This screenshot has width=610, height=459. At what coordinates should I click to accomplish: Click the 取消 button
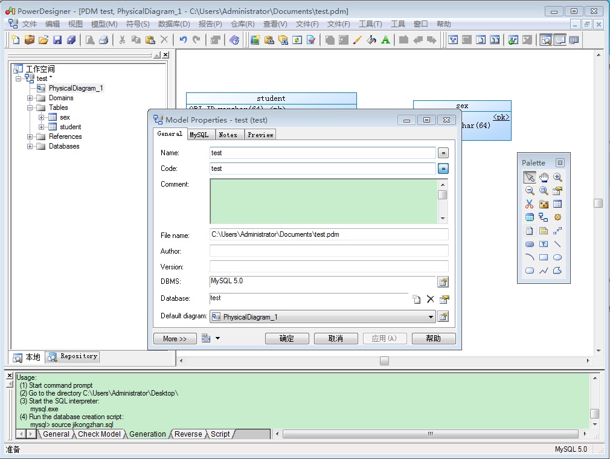(336, 338)
